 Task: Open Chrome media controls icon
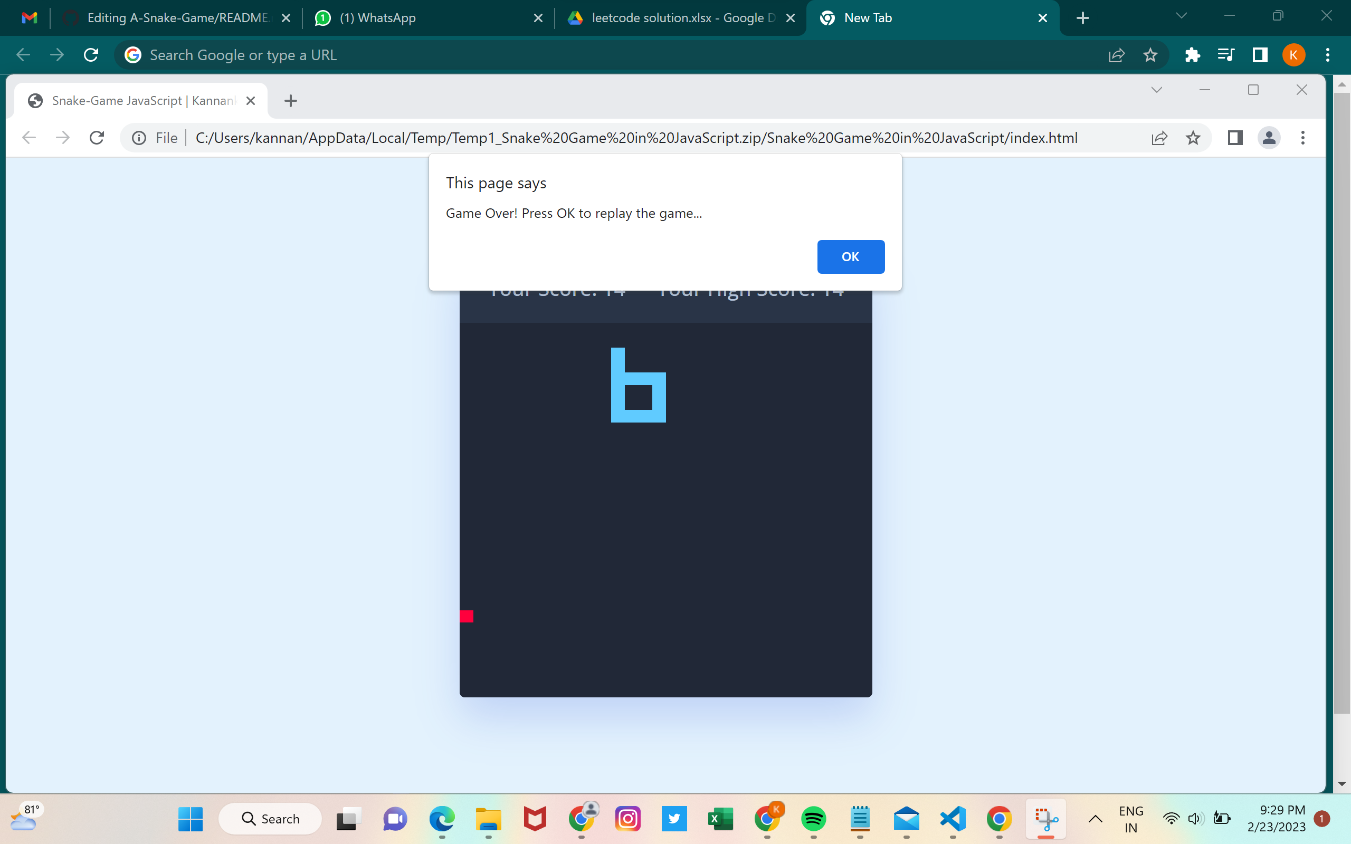tap(1226, 54)
